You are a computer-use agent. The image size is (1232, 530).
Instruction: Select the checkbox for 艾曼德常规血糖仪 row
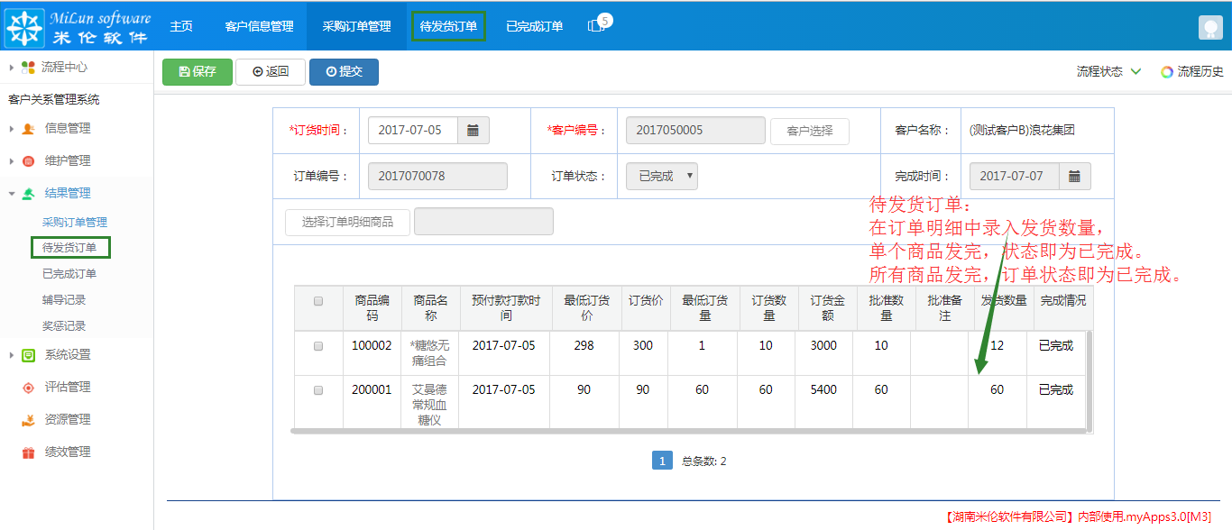coord(317,389)
